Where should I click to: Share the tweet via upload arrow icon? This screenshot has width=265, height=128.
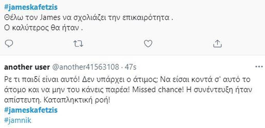[217, 44]
